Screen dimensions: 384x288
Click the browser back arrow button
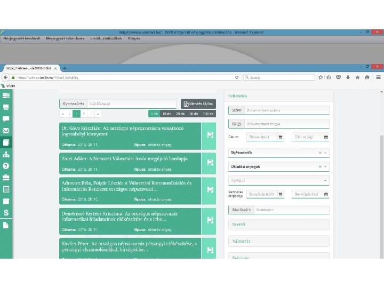click(x=5, y=77)
